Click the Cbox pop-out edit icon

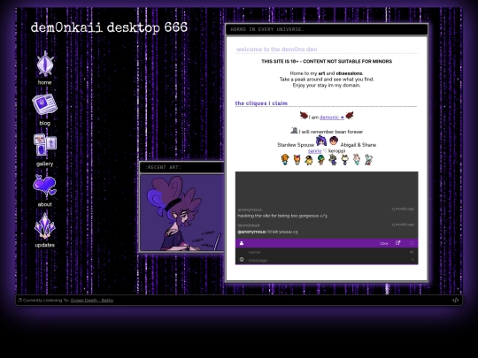(397, 243)
